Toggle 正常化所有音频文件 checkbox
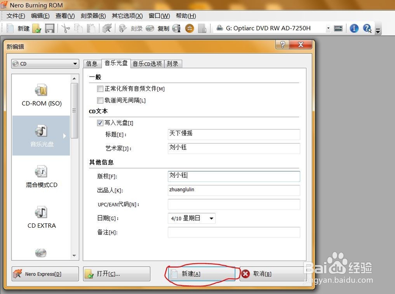Screen dimensions: 395x294 (100, 89)
